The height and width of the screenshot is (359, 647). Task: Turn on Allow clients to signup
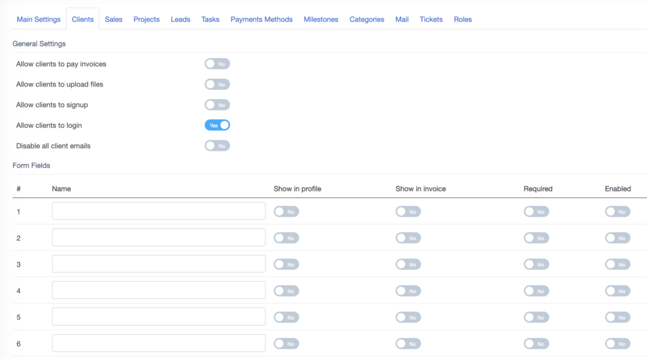217,105
